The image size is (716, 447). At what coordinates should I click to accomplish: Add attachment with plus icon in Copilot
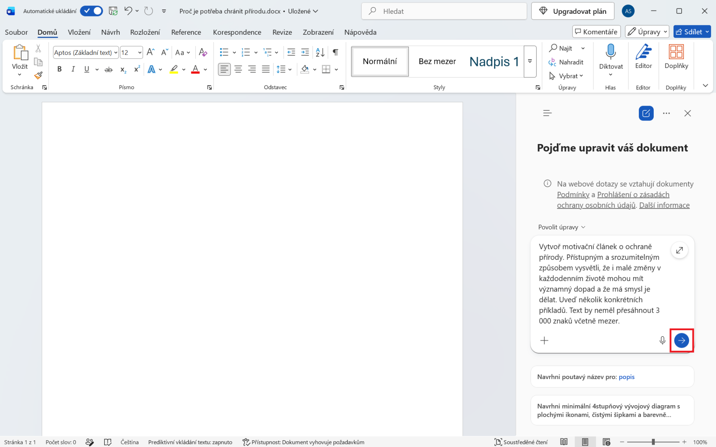[544, 340]
